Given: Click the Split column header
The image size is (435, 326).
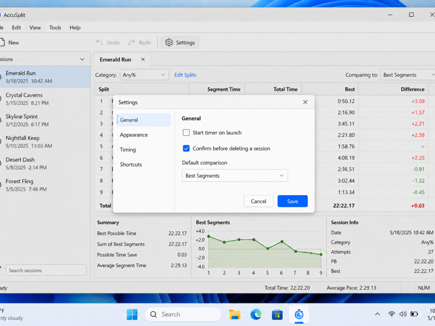Looking at the screenshot, I should point(142,89).
